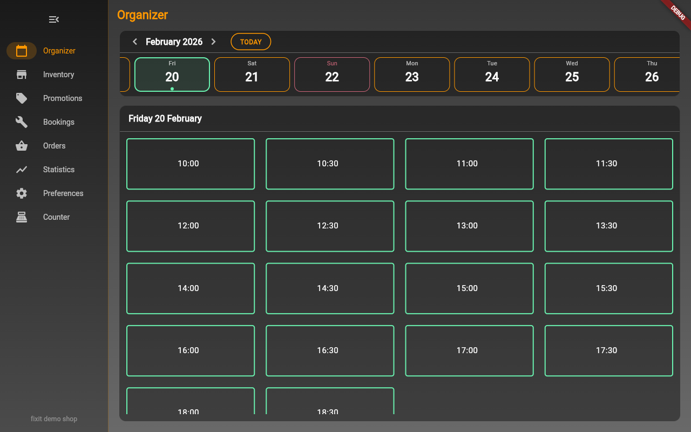This screenshot has width=691, height=432.
Task: Open the 16:00 time slot
Action: [191, 350]
